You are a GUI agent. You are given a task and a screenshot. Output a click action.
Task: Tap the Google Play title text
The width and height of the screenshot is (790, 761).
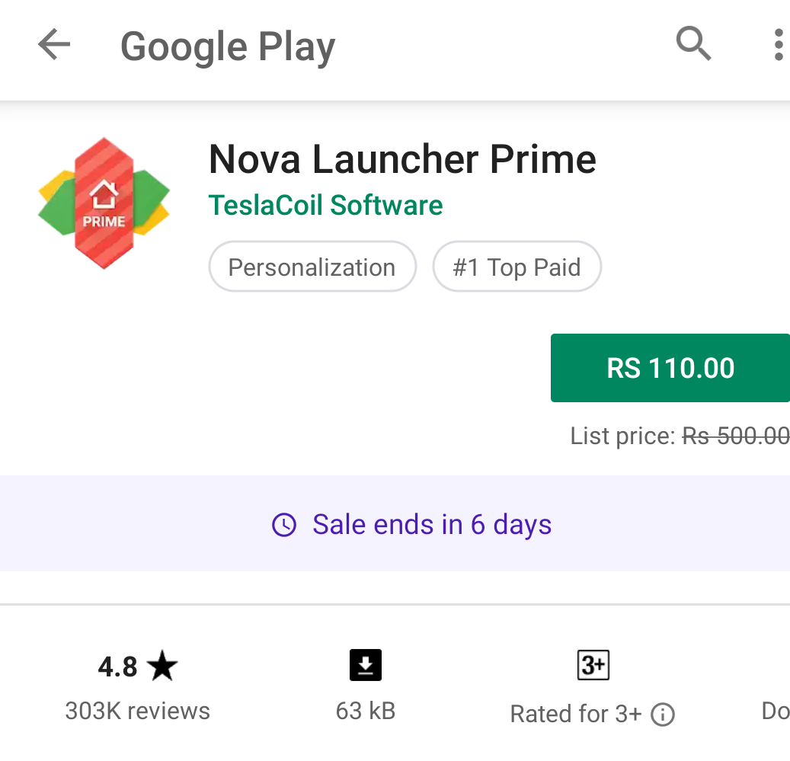[x=228, y=46]
